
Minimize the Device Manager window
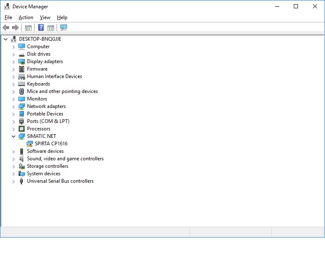tap(277, 6)
